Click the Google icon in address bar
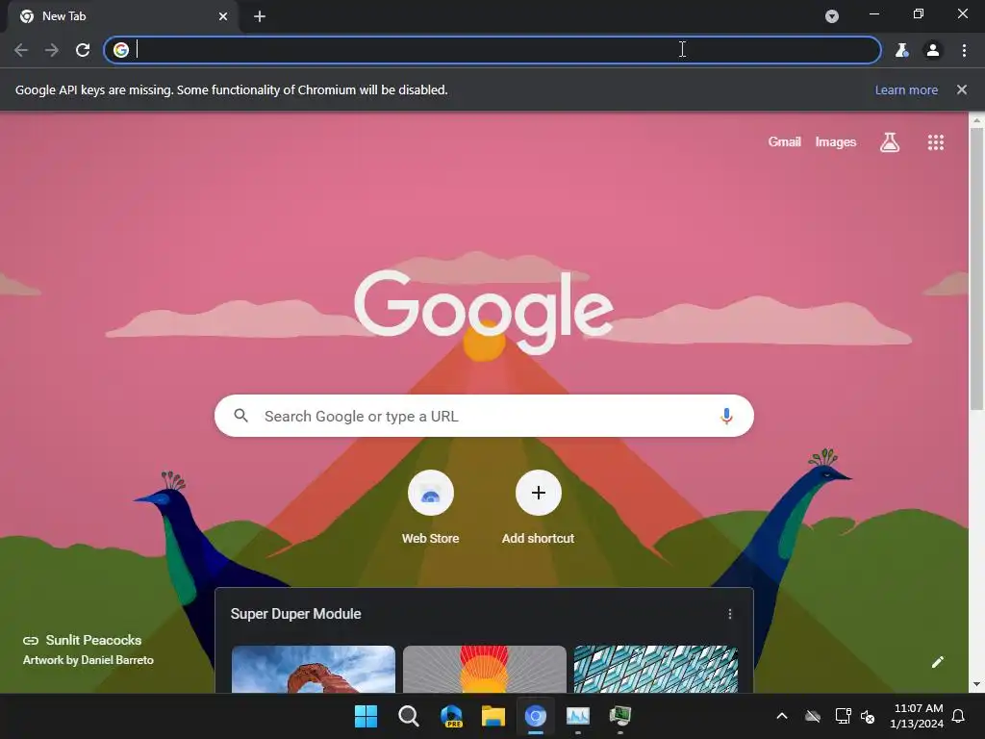 (x=121, y=50)
